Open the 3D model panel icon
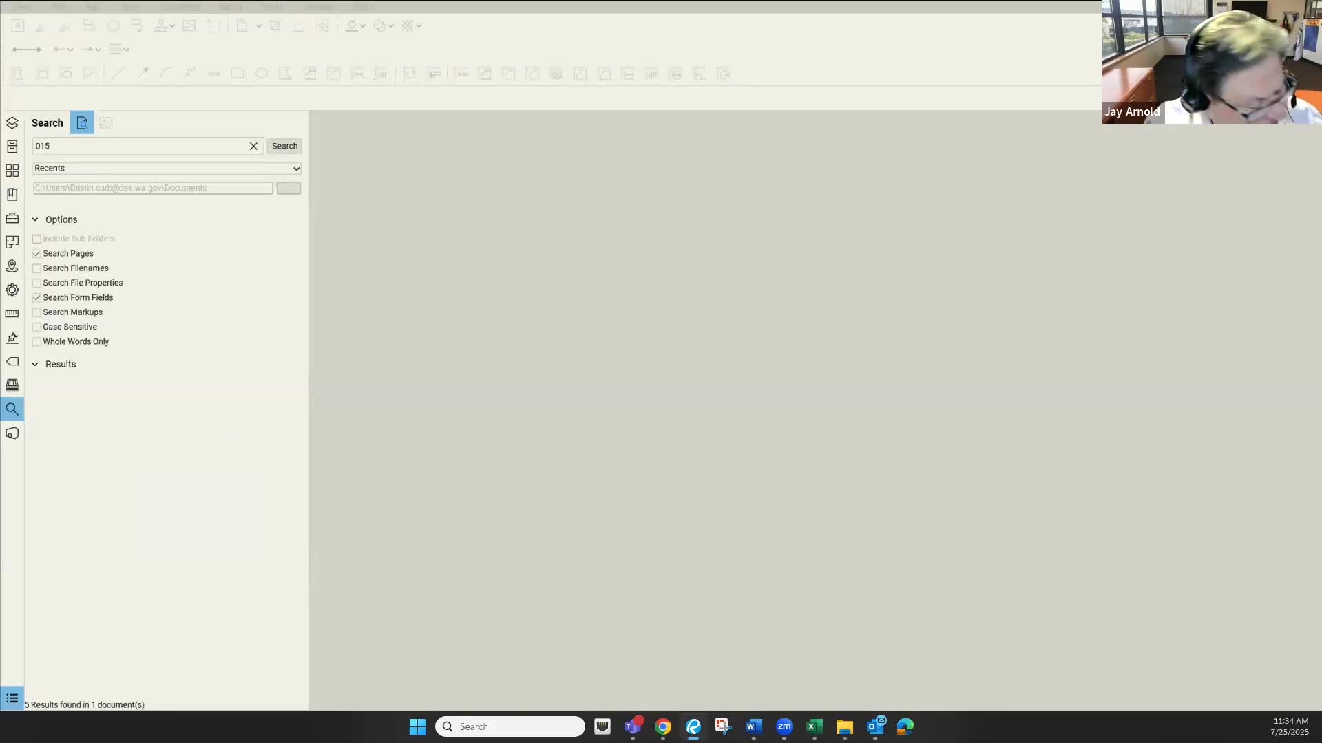 (x=12, y=433)
